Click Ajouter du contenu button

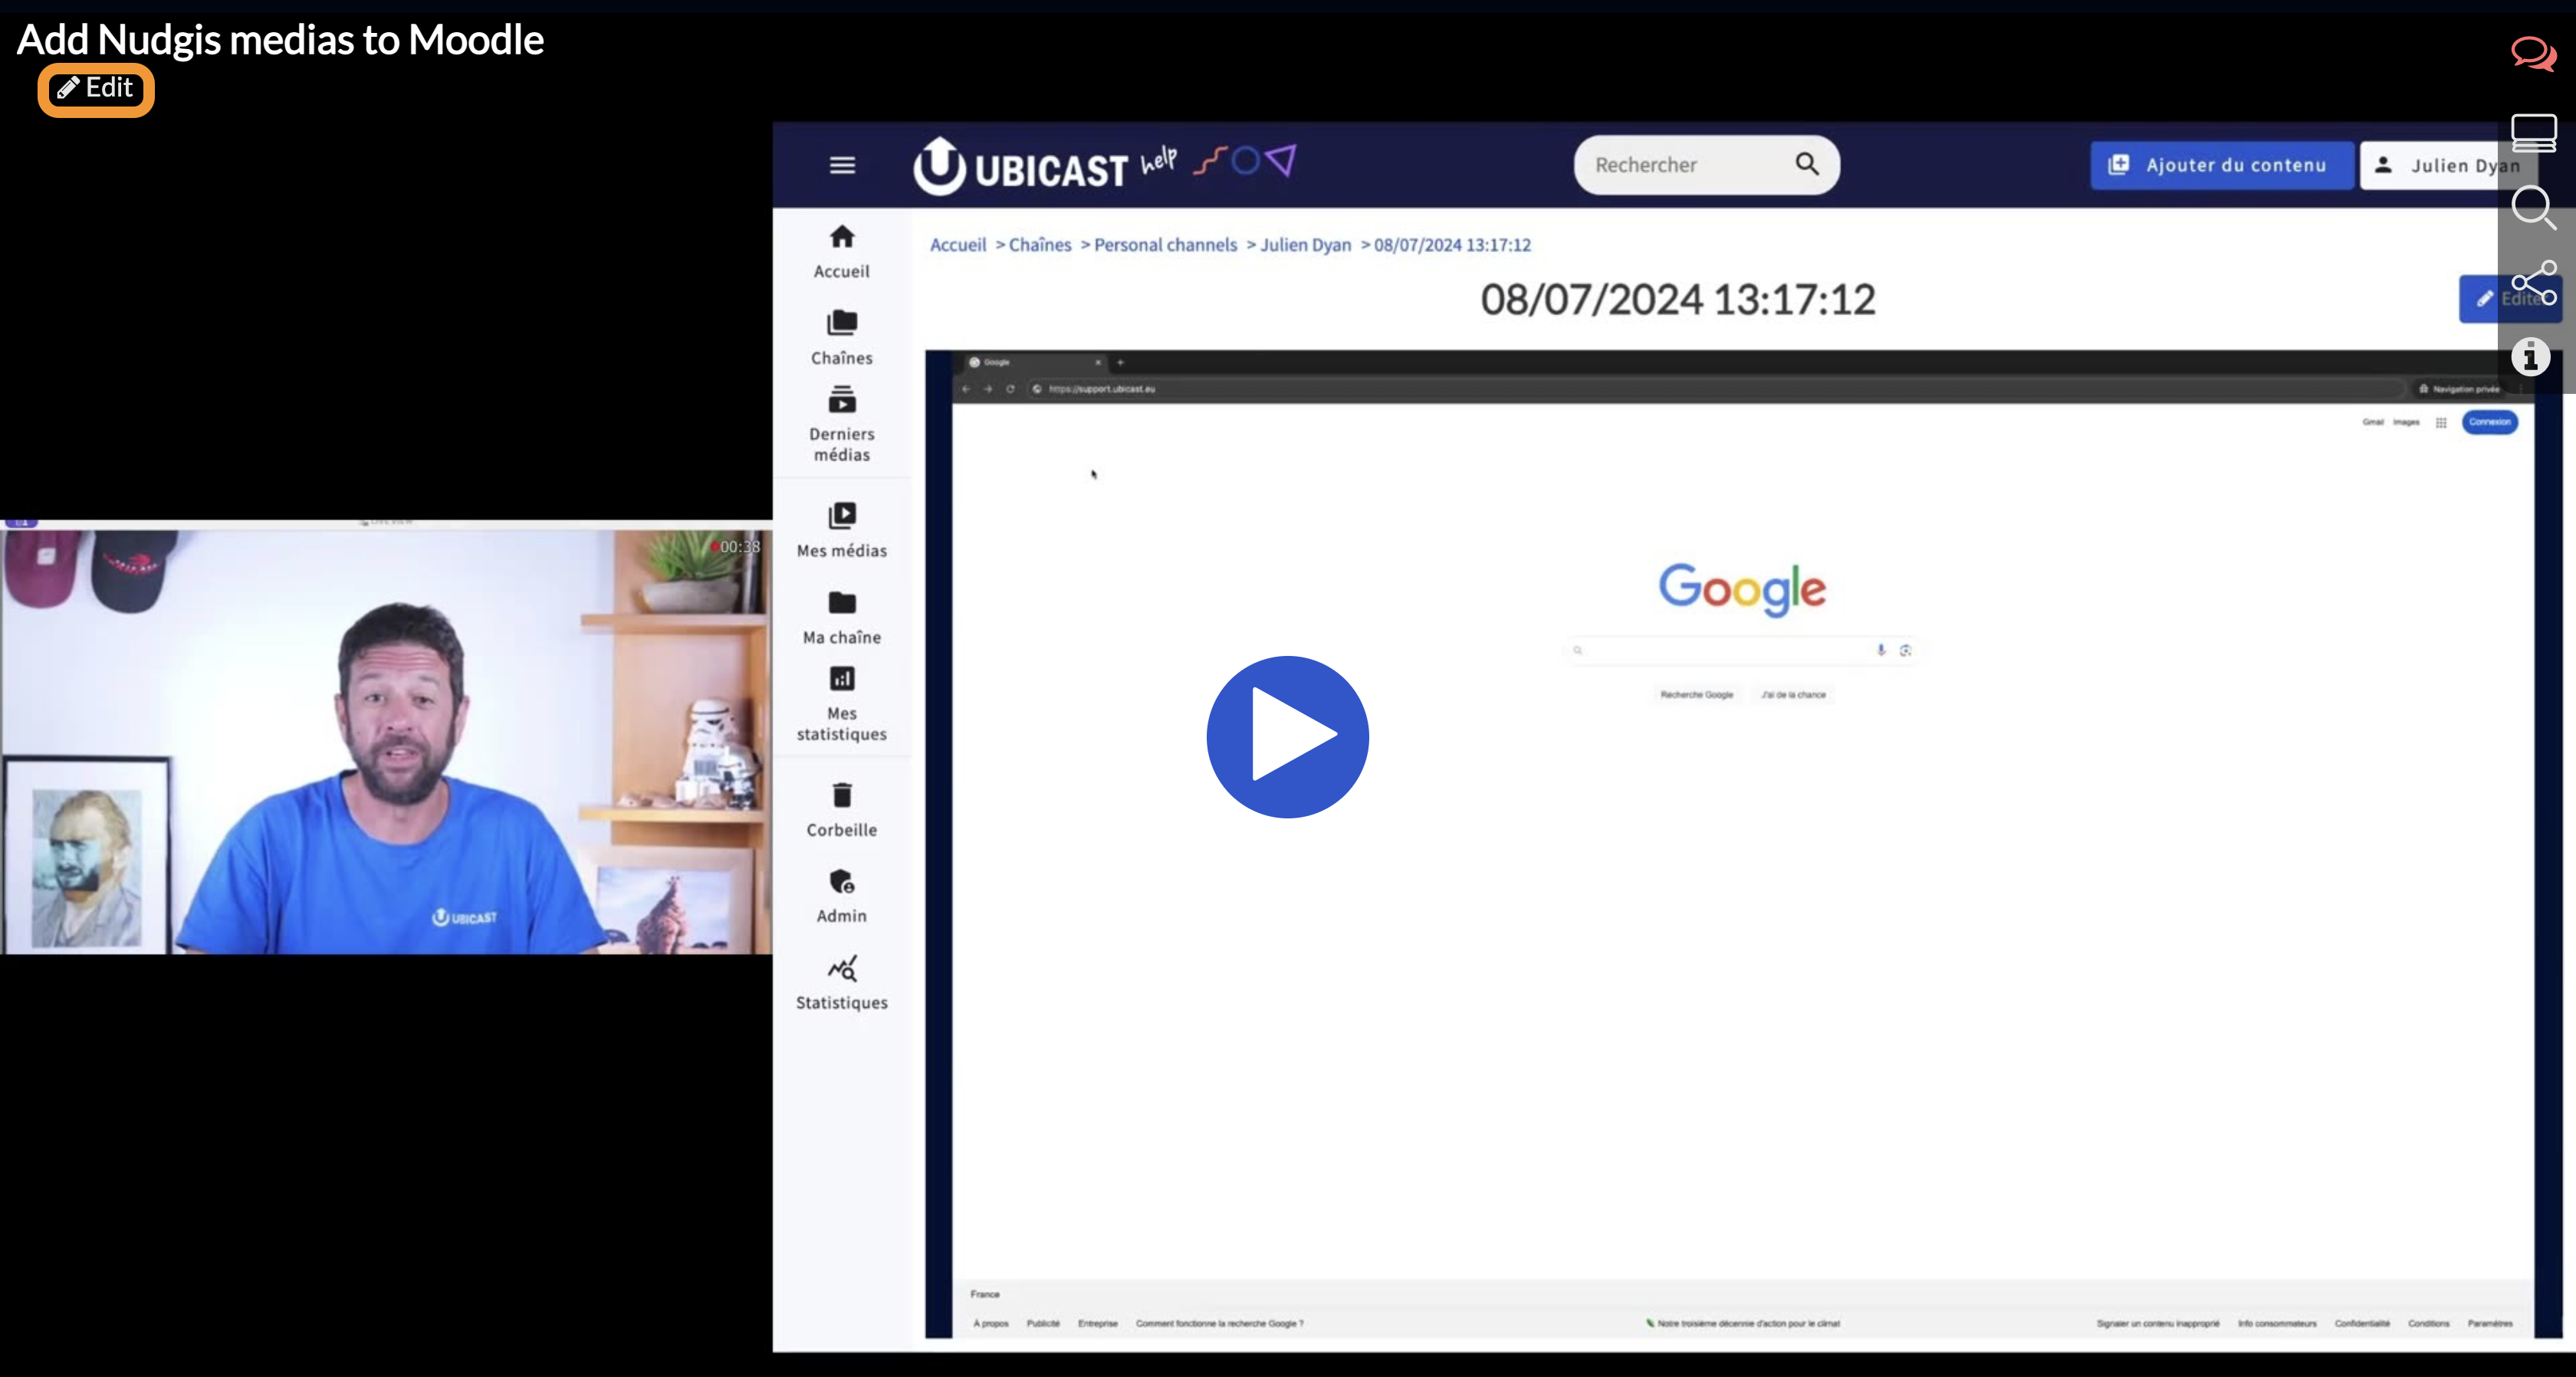pyautogui.click(x=2221, y=165)
